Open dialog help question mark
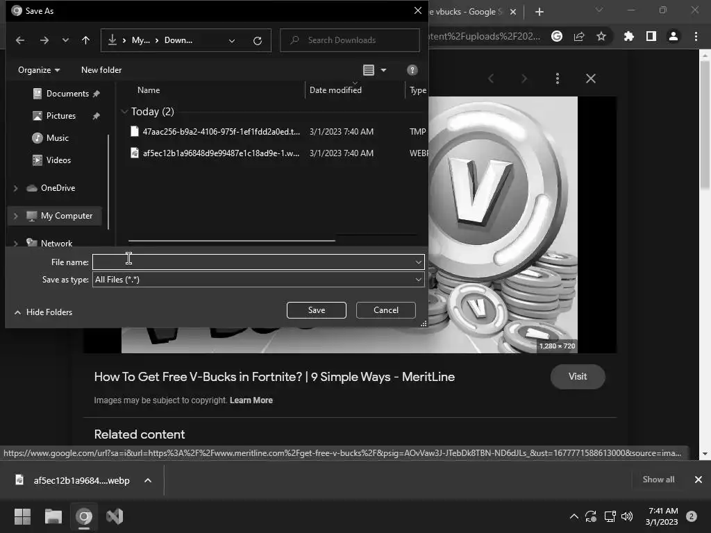The image size is (711, 533). 412,70
